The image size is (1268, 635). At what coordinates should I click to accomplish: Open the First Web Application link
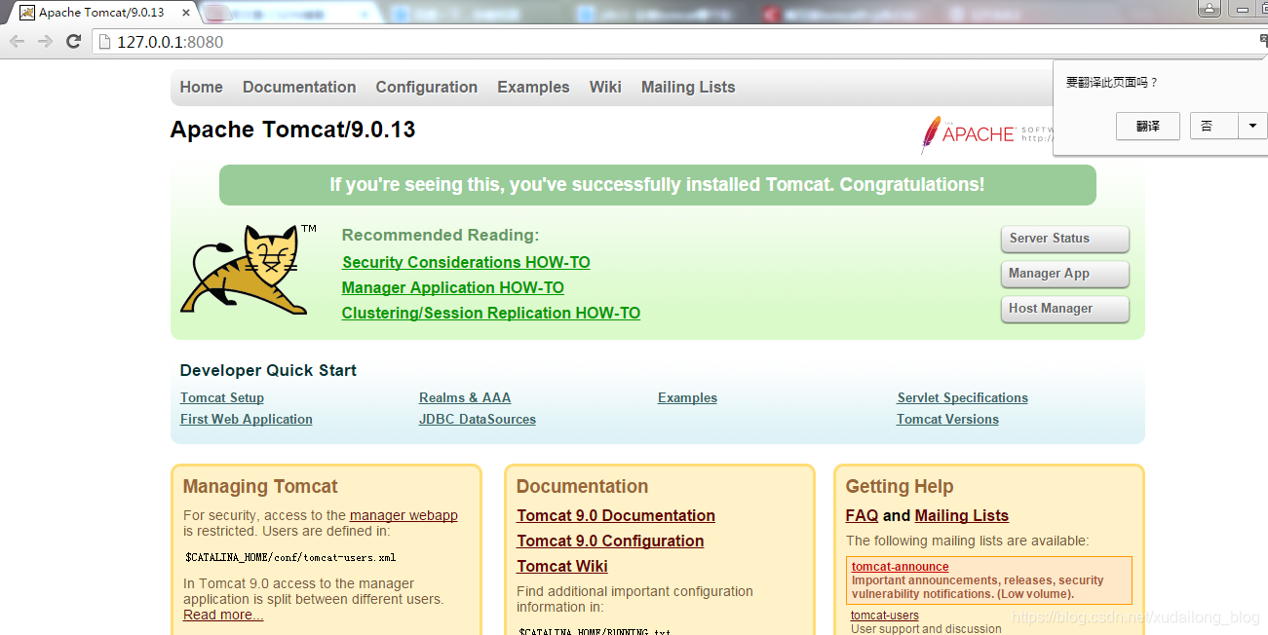tap(247, 419)
